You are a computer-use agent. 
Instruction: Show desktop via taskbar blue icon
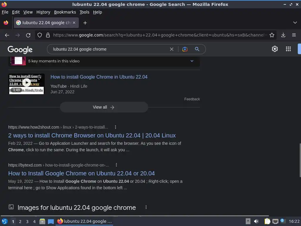(x=51, y=221)
